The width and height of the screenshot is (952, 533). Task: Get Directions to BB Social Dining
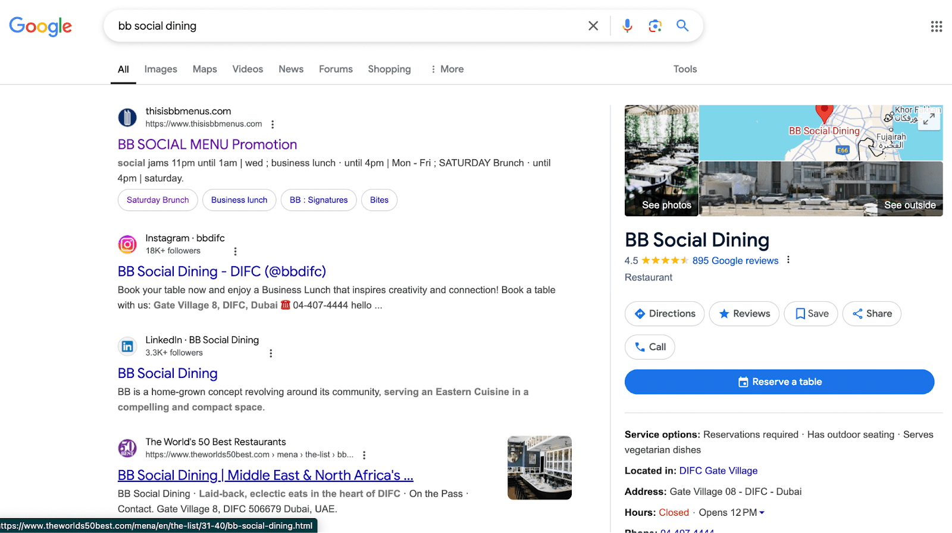point(665,314)
